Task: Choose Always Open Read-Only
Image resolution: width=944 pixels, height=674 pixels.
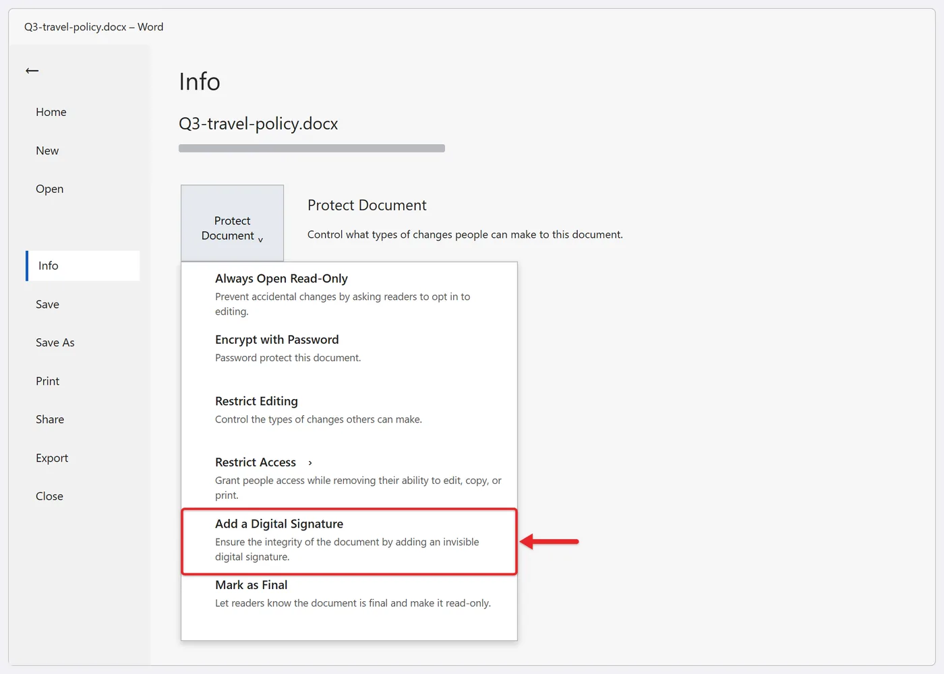Action: point(349,294)
